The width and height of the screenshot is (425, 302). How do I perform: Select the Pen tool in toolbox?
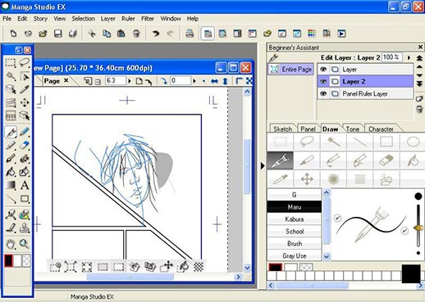click(x=11, y=132)
